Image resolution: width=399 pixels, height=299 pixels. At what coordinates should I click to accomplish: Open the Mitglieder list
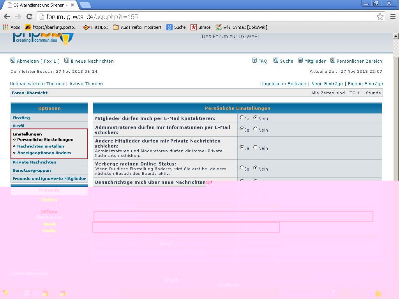click(312, 61)
